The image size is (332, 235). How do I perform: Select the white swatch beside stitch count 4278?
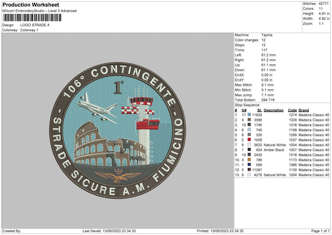click(x=249, y=175)
